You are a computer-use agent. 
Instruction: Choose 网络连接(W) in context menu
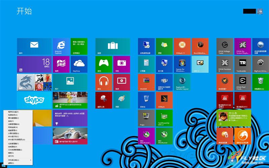point(18,127)
